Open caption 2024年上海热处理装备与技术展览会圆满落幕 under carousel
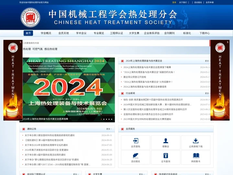The height and width of the screenshot is (175, 233). click(x=45, y=119)
